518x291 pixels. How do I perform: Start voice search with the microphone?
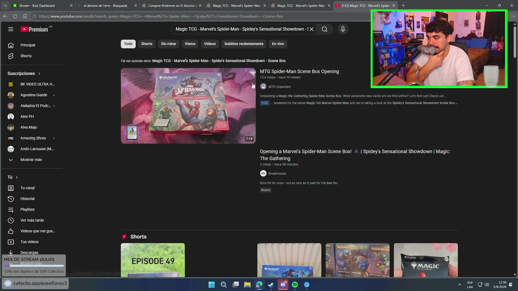[343, 29]
